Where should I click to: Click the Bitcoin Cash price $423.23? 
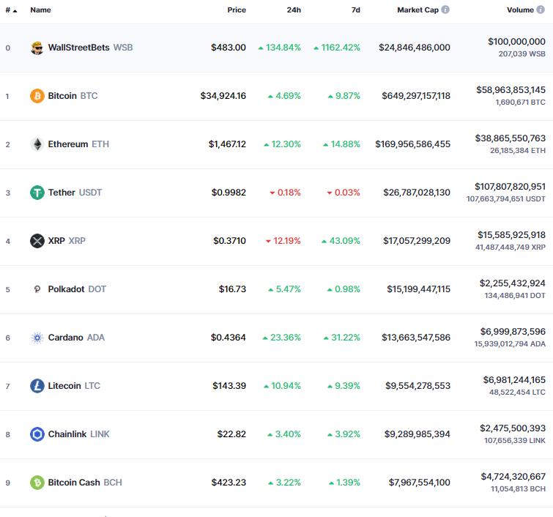click(x=229, y=482)
